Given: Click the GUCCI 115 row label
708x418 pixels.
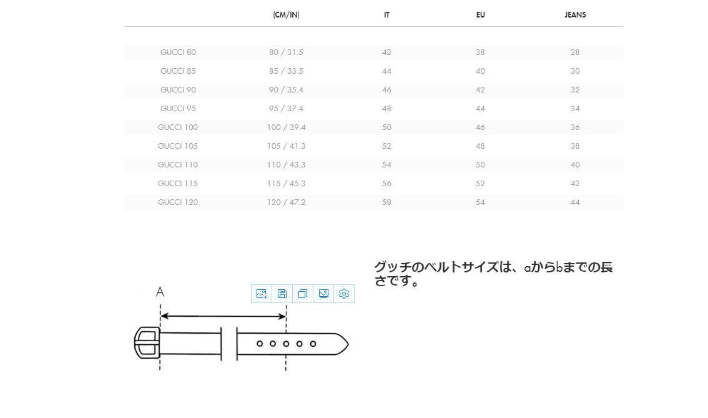Looking at the screenshot, I should pos(178,184).
